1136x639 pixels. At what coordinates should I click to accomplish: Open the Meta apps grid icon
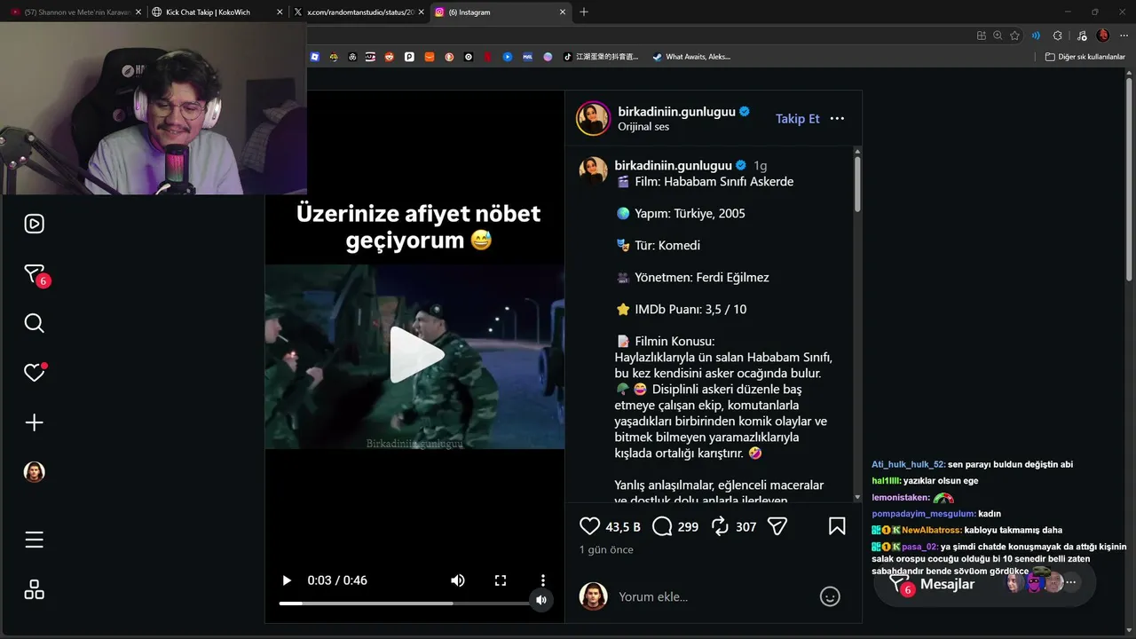34,589
